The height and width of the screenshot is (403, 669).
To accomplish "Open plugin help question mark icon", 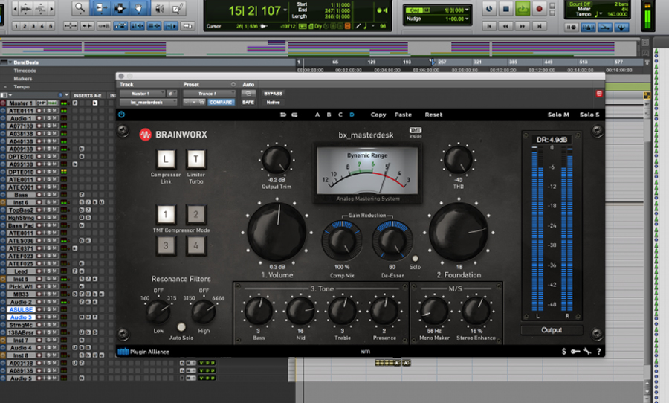I will (x=598, y=351).
